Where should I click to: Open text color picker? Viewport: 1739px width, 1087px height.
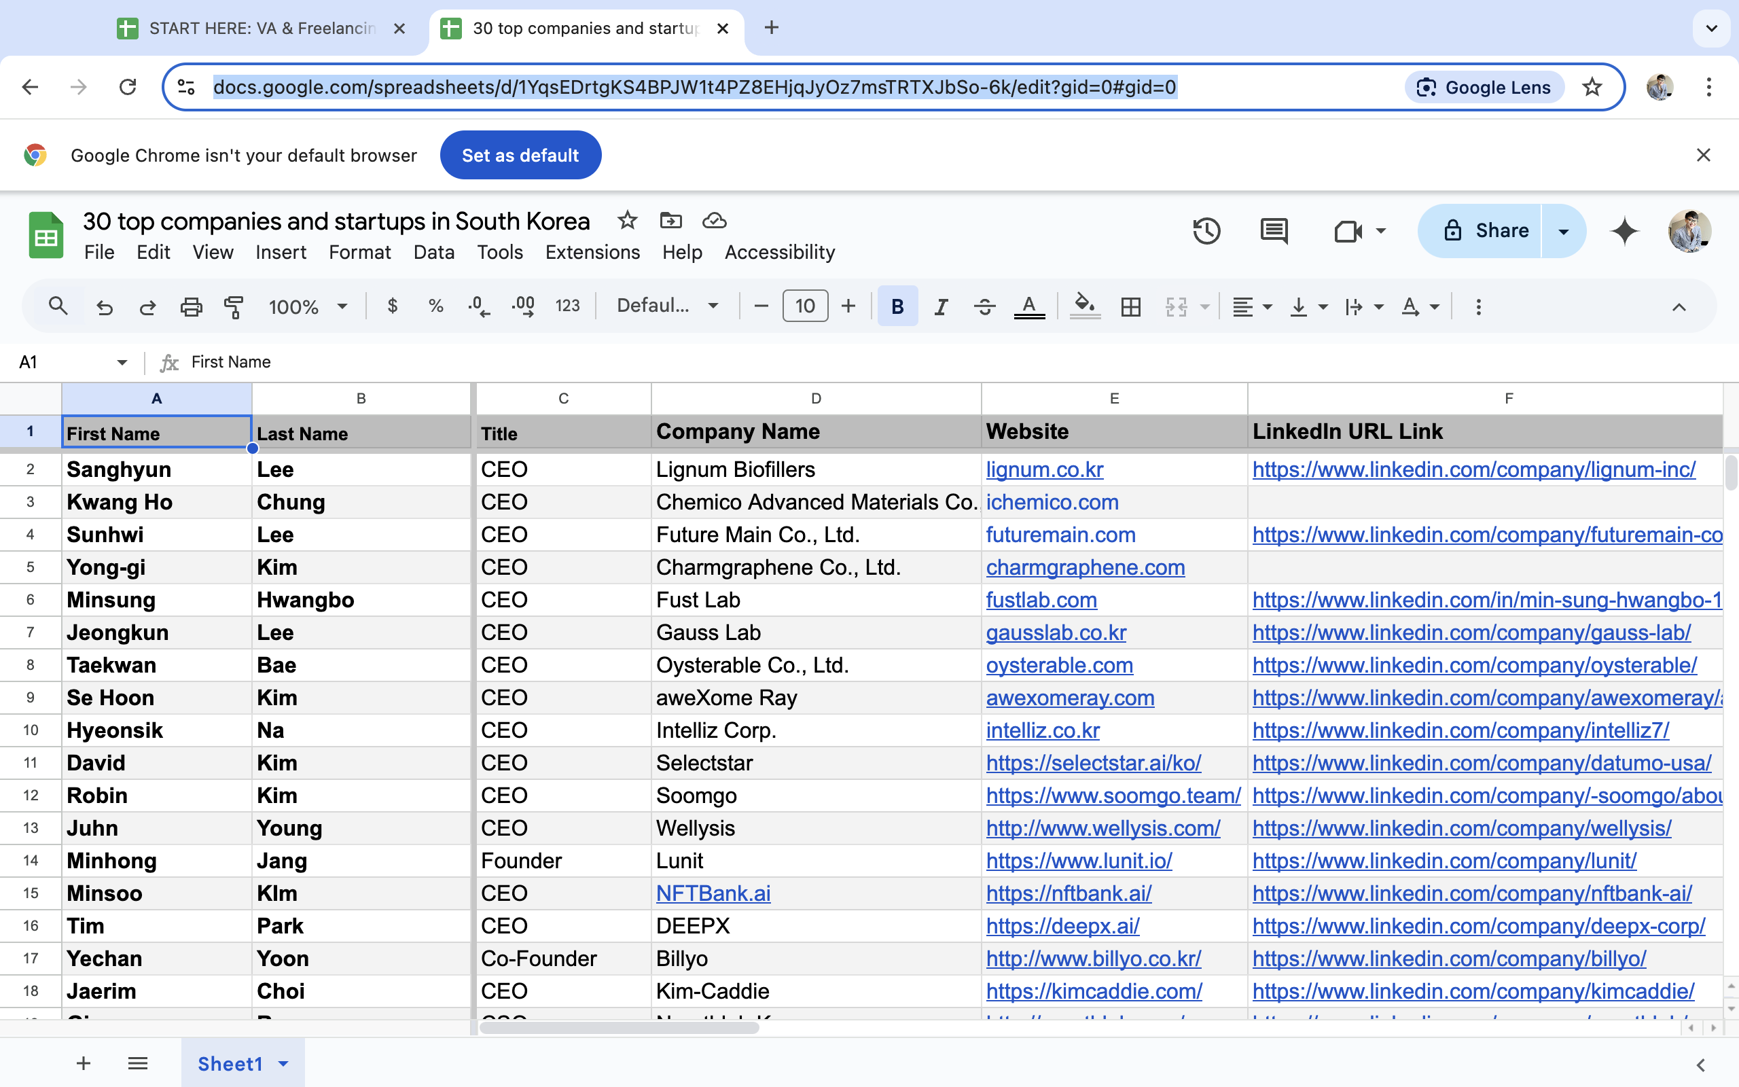pyautogui.click(x=1029, y=307)
